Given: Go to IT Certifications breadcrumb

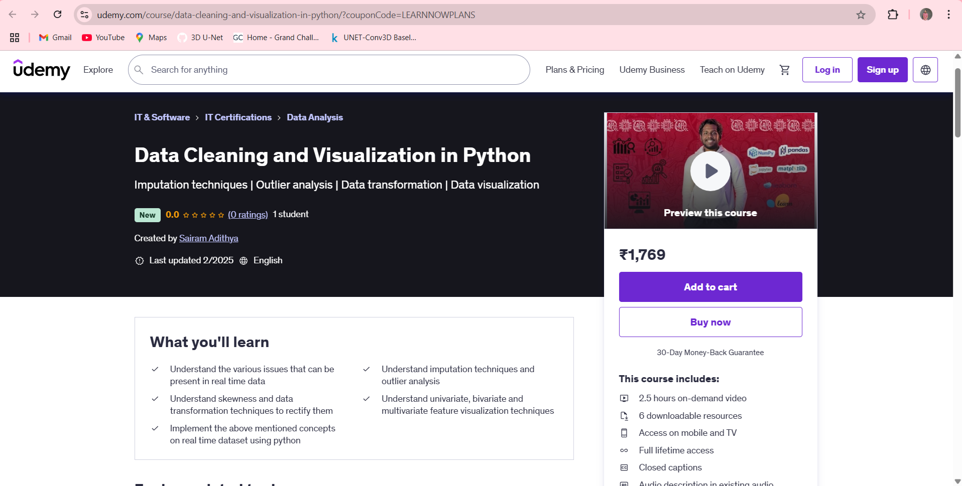Looking at the screenshot, I should (238, 117).
